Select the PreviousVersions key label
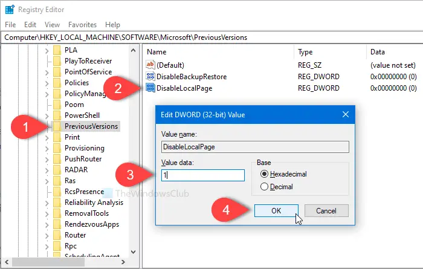The height and width of the screenshot is (269, 423). point(91,126)
